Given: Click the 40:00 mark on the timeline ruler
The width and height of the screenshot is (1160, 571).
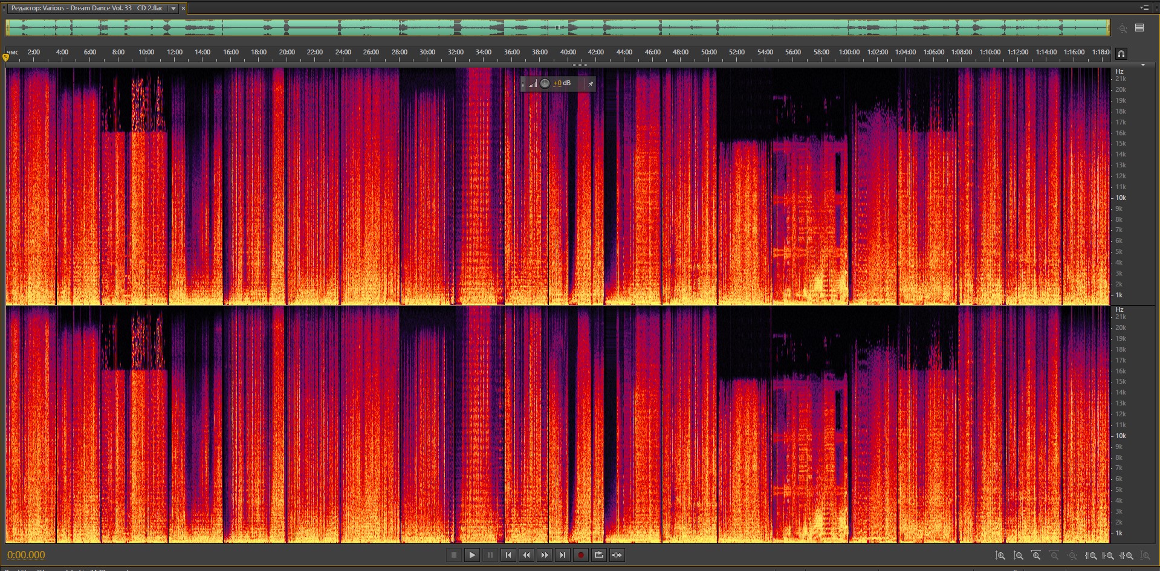Looking at the screenshot, I should [x=568, y=53].
